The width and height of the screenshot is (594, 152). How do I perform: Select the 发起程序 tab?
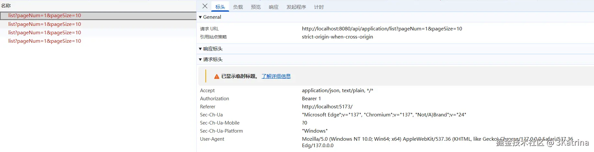pos(296,7)
